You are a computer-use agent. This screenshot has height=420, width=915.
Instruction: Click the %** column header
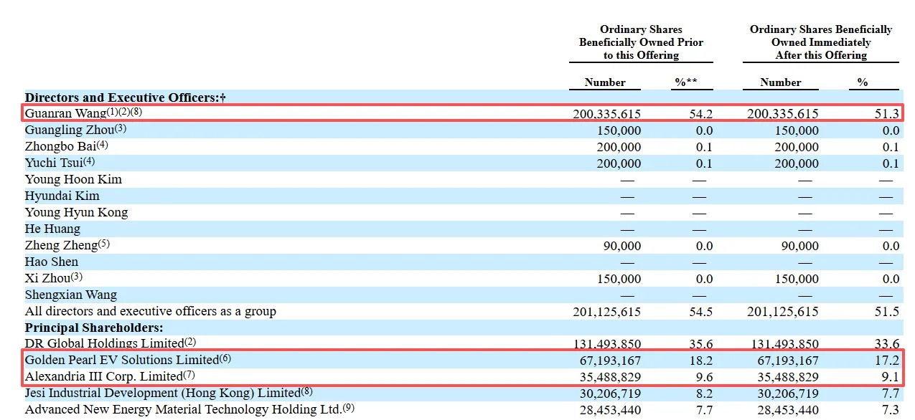(x=686, y=82)
